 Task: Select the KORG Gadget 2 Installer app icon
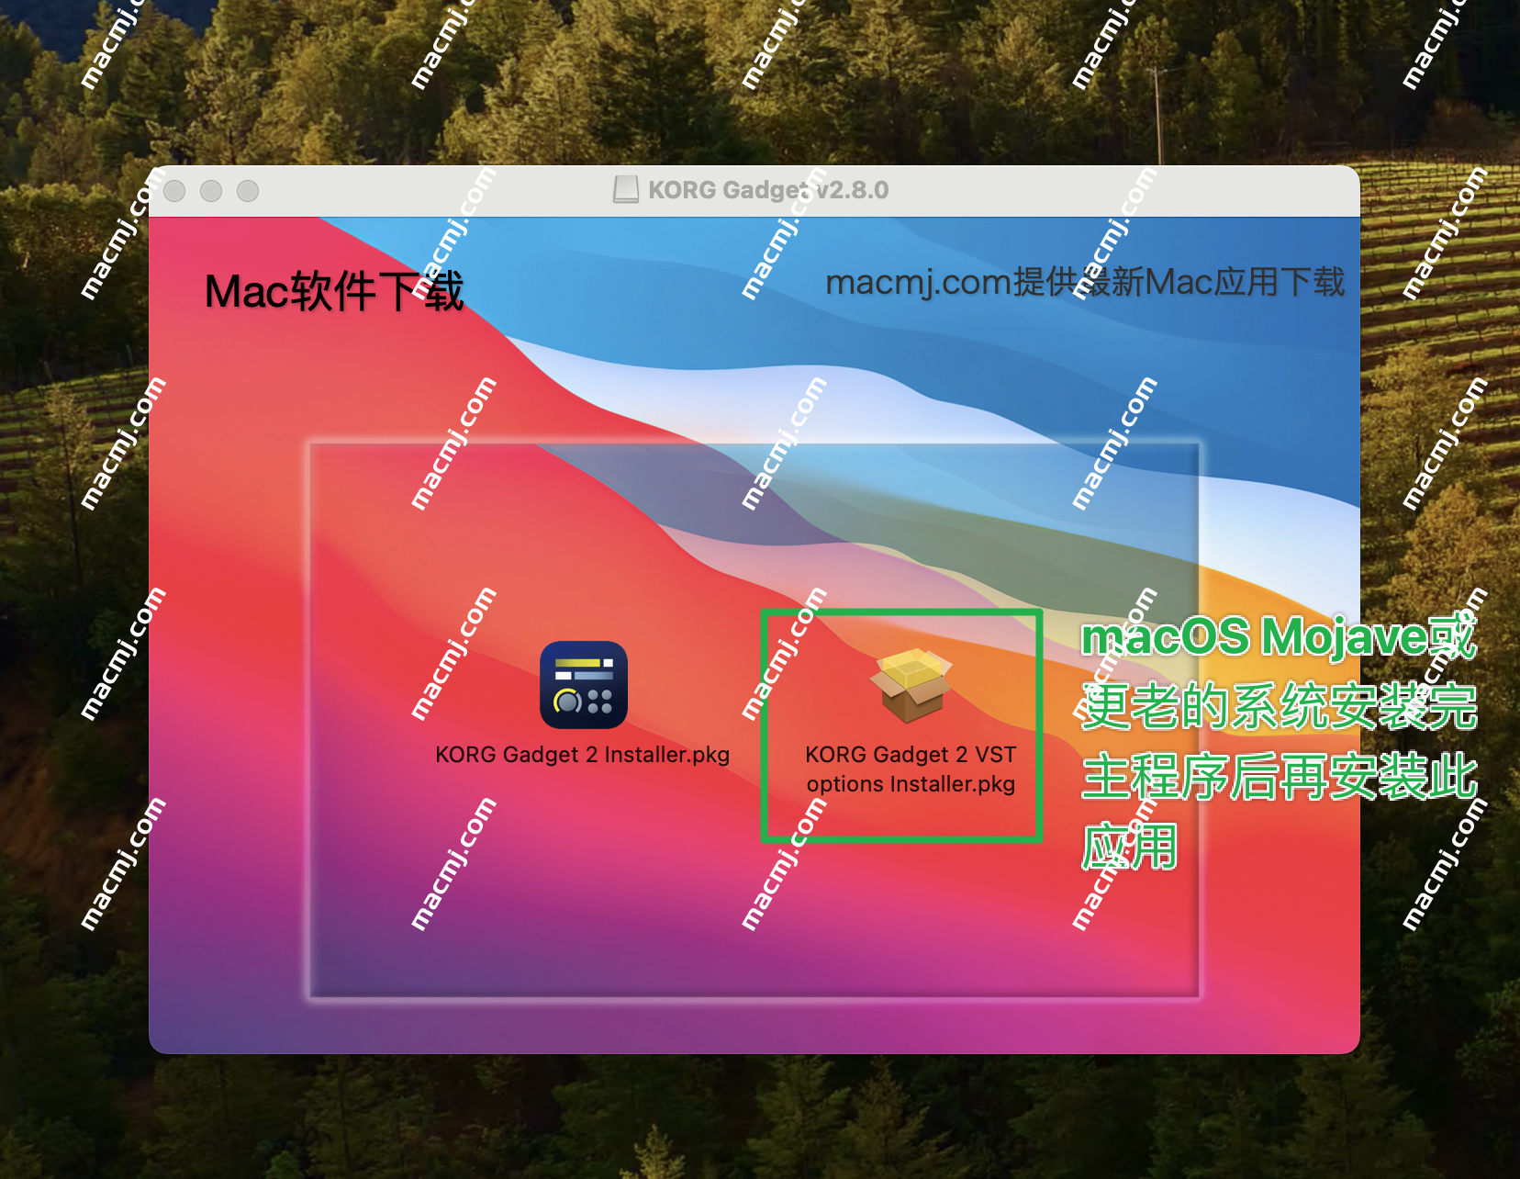coord(584,685)
